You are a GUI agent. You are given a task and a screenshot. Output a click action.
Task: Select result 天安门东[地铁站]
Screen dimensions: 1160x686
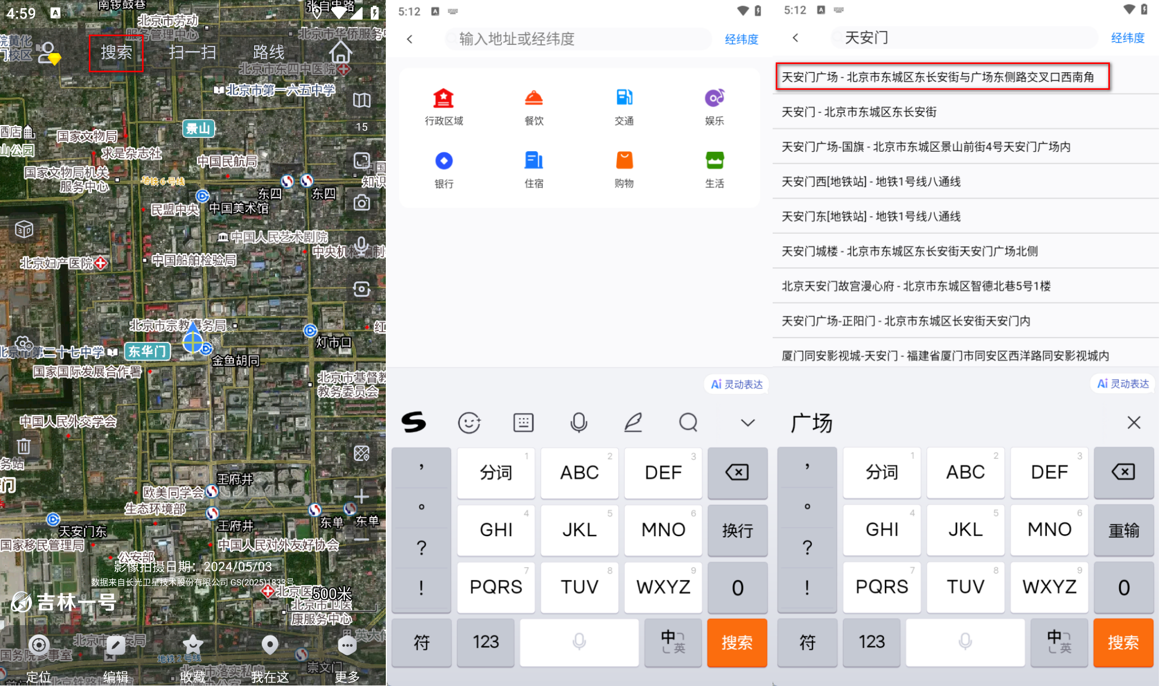tap(966, 216)
